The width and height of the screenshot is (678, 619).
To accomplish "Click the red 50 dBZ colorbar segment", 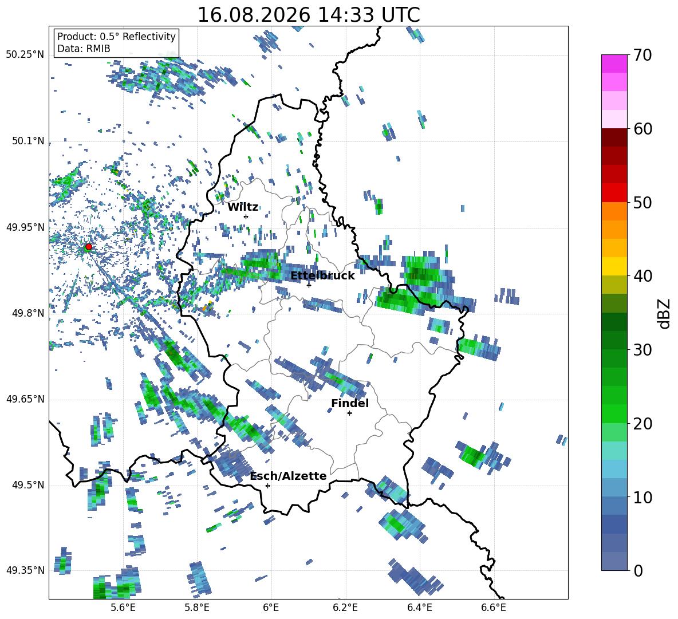I will [614, 193].
